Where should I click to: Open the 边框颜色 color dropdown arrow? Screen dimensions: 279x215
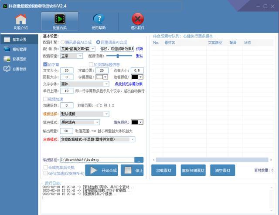141,77
